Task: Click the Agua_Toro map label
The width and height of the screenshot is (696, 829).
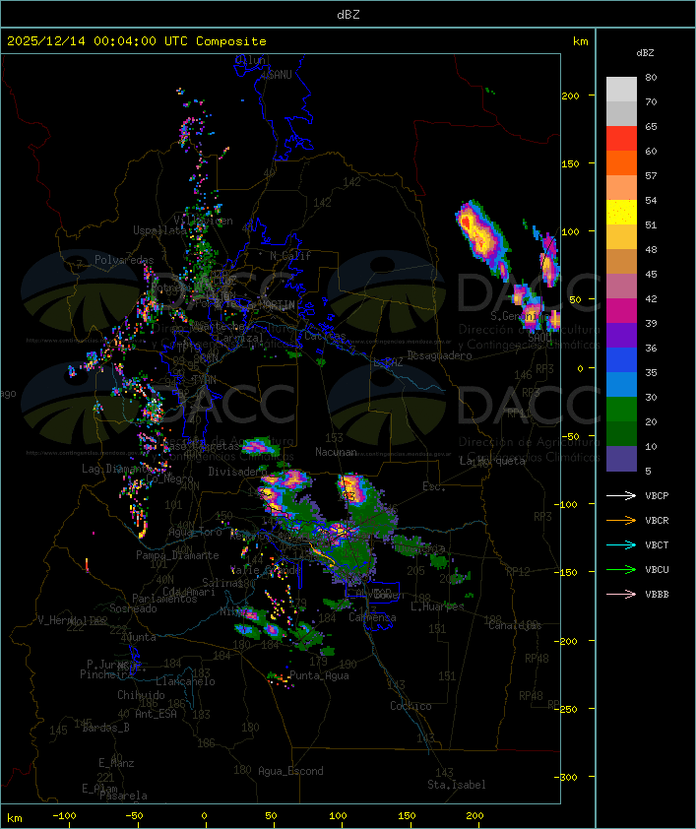Action: click(x=195, y=533)
